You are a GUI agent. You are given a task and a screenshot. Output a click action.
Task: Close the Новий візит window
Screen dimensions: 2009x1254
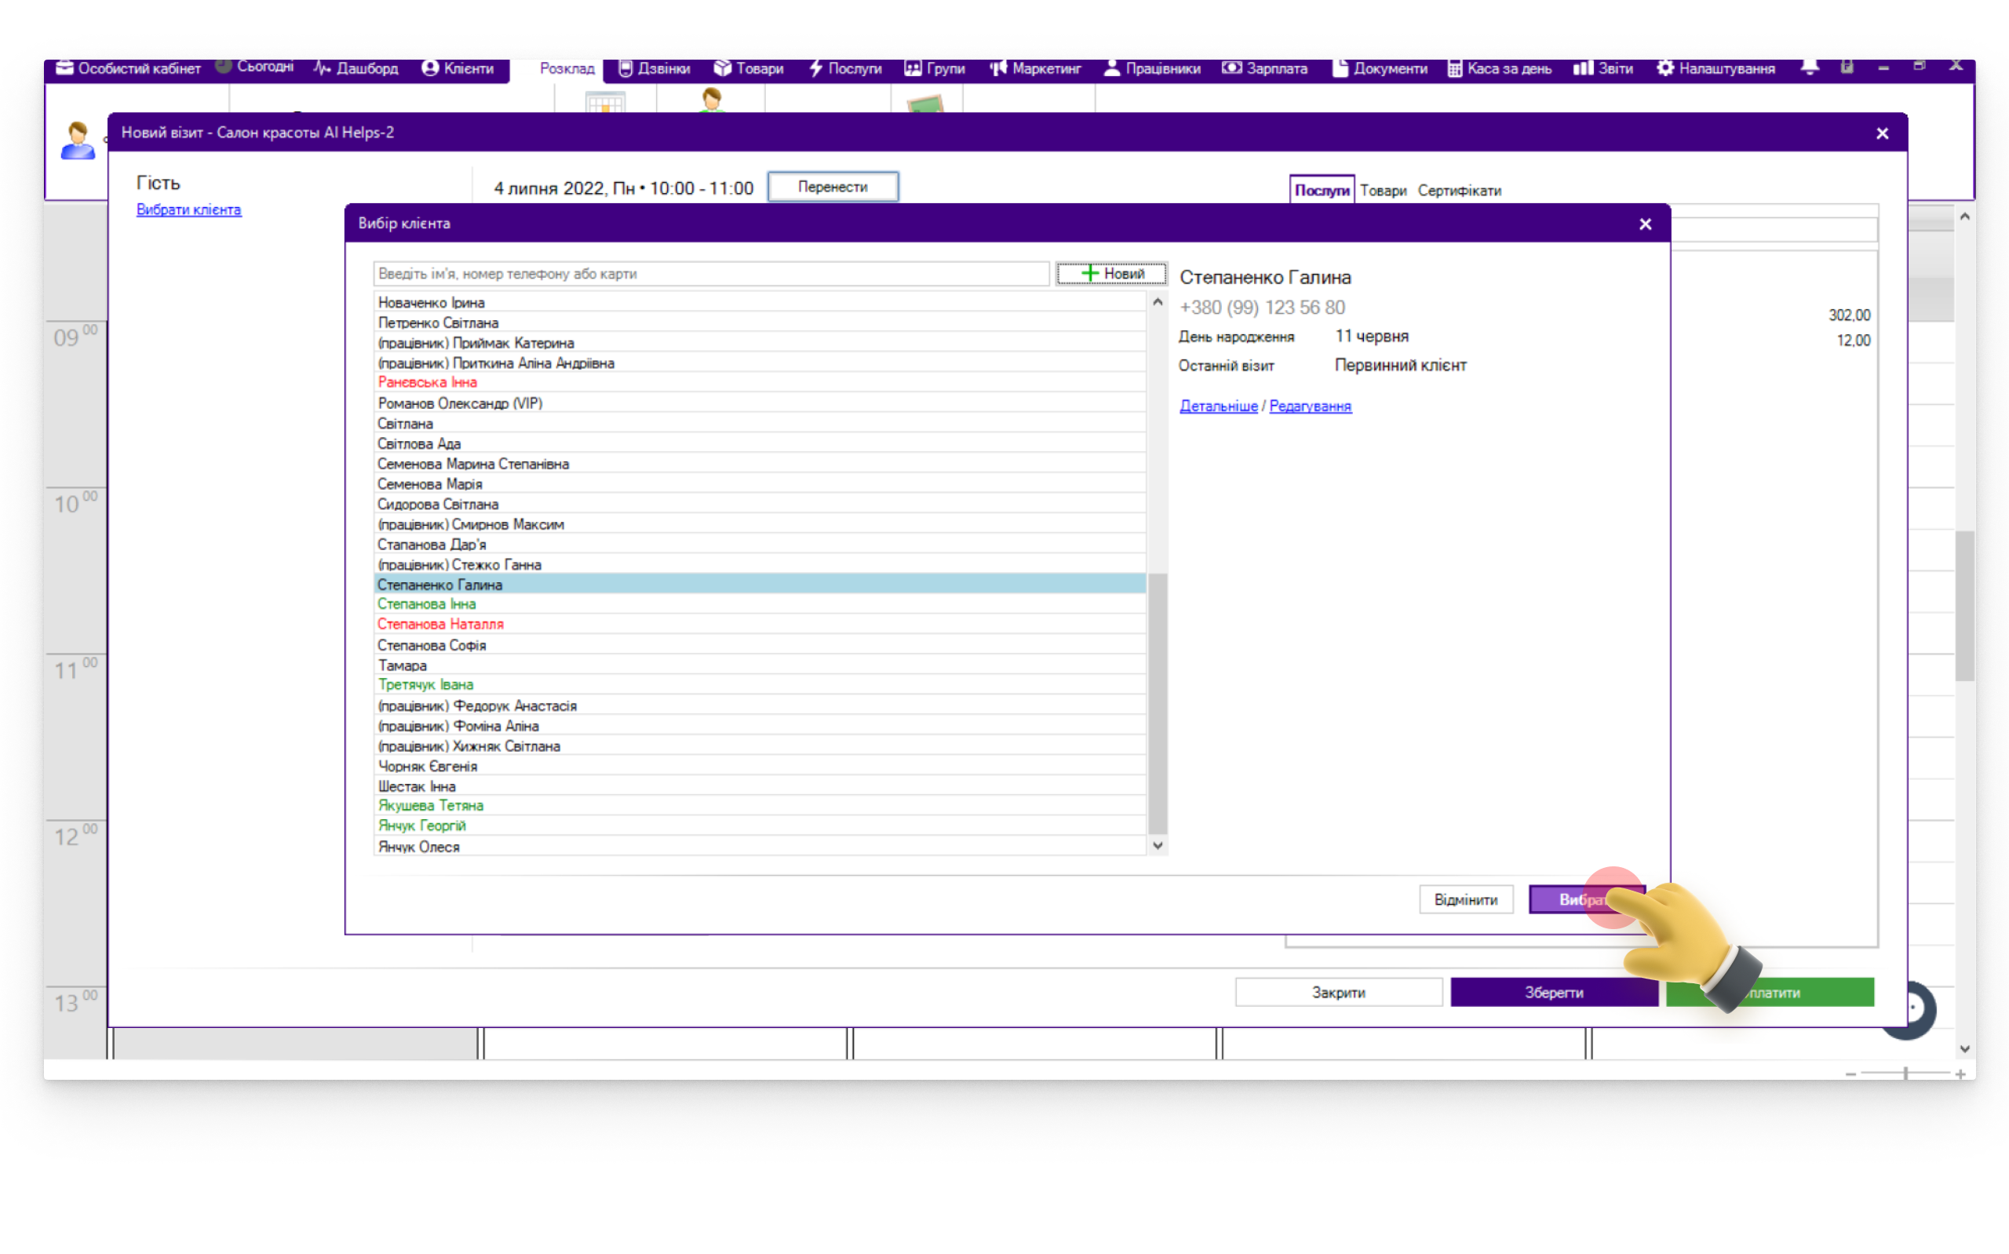pyautogui.click(x=1881, y=133)
